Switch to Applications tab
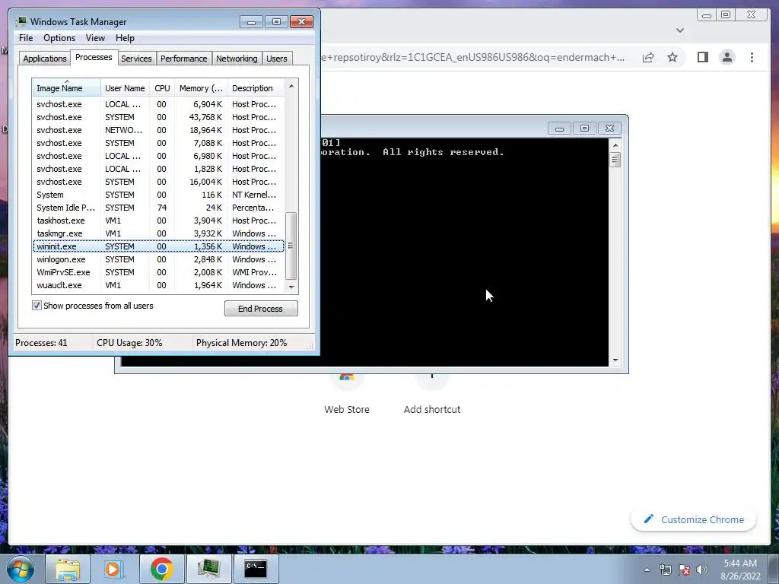Image resolution: width=779 pixels, height=584 pixels. coord(45,59)
